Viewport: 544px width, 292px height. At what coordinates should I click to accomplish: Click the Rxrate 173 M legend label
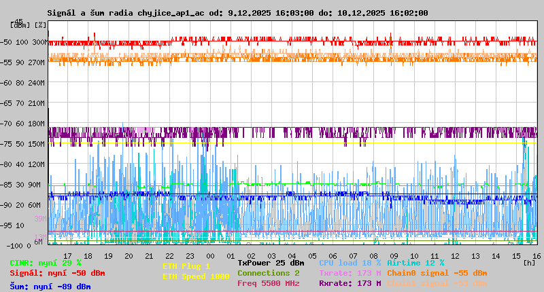pos(350,283)
